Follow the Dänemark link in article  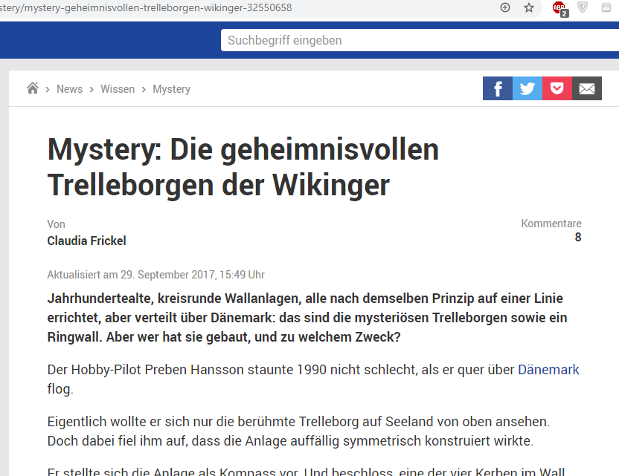point(548,370)
